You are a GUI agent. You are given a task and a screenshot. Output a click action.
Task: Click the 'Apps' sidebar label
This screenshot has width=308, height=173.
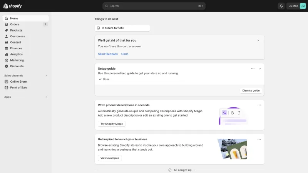point(7,97)
